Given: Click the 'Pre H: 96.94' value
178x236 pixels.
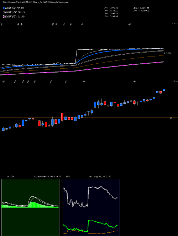Looking at the screenshot, I should pos(111,11).
